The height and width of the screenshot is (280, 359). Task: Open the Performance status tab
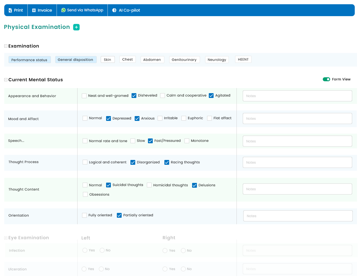[29, 60]
